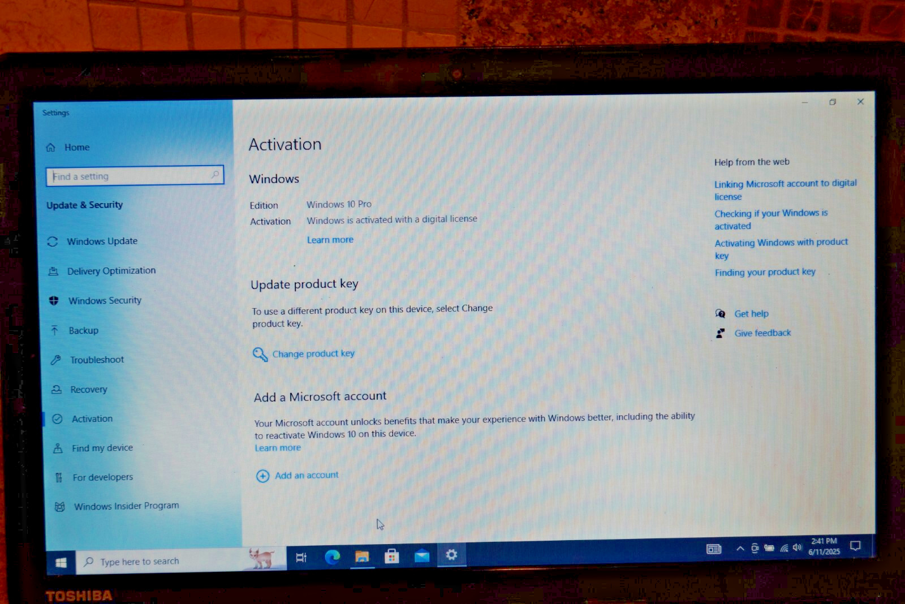
Task: Click the taskbar Type here to search box
Action: coord(180,561)
